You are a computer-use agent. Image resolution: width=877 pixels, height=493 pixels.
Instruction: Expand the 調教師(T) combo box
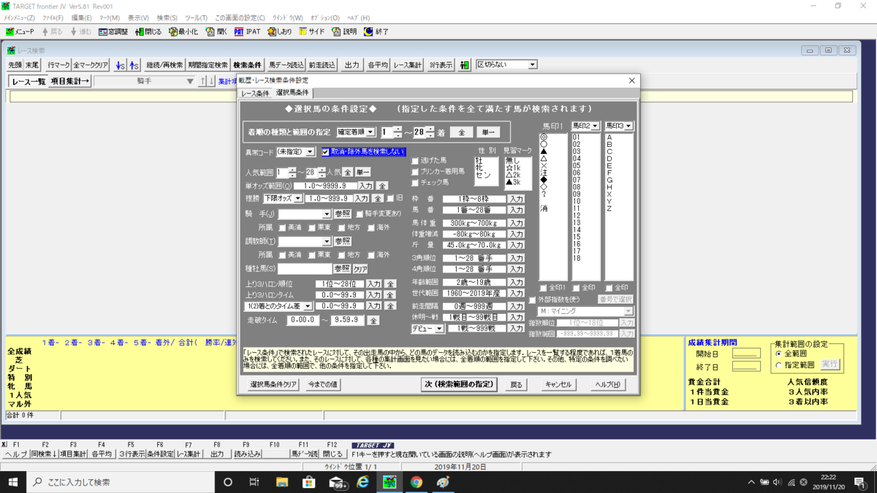pos(326,241)
